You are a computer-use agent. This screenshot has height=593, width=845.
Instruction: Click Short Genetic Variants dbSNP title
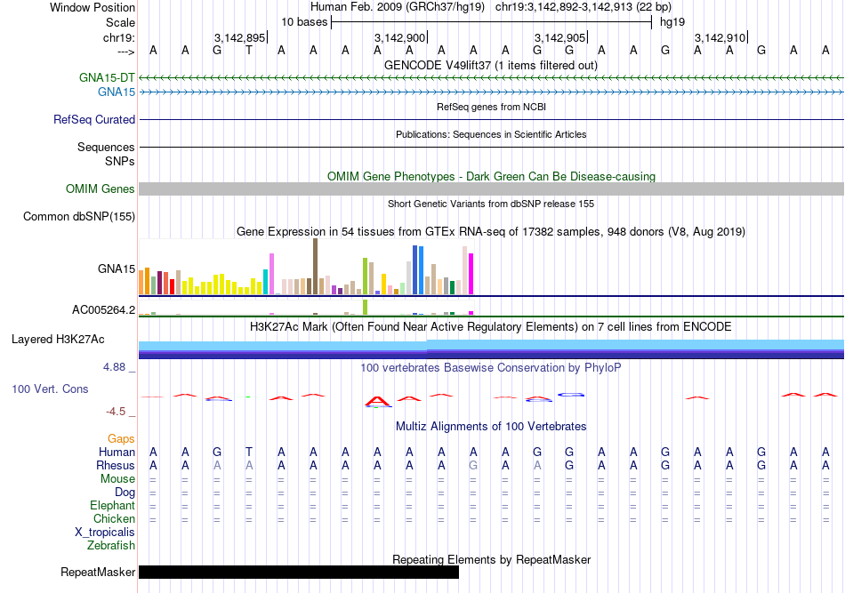point(491,204)
